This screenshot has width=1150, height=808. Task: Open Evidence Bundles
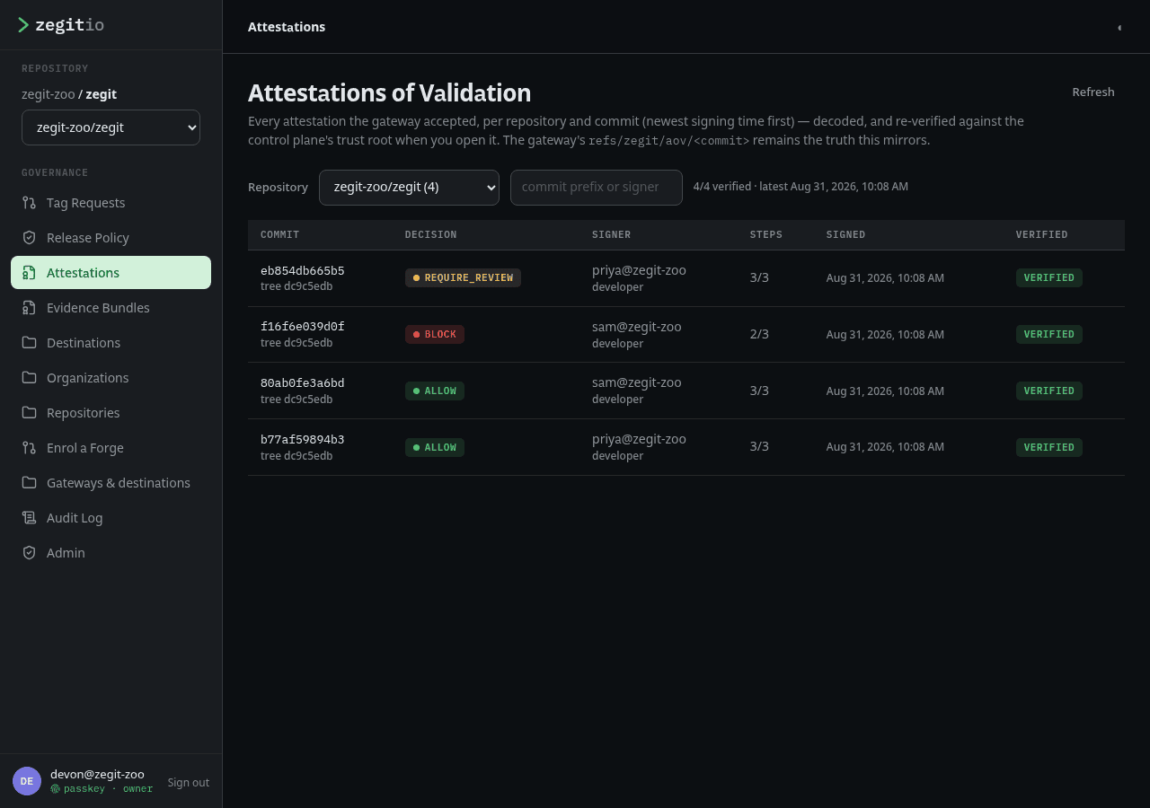[x=111, y=308]
